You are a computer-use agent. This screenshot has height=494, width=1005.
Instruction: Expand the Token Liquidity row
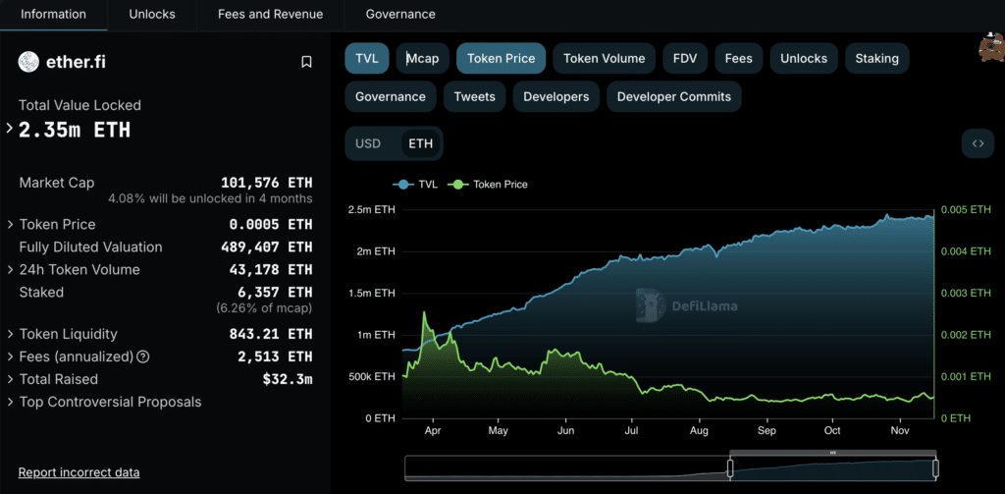click(x=10, y=334)
